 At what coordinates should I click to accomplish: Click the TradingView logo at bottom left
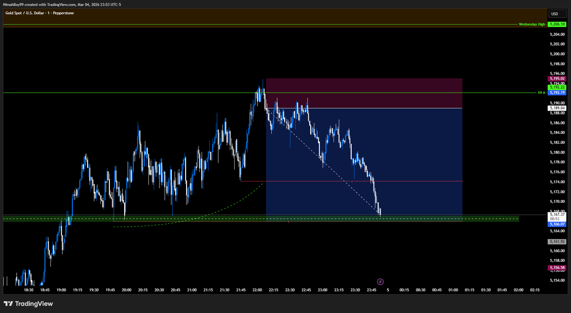[28, 304]
